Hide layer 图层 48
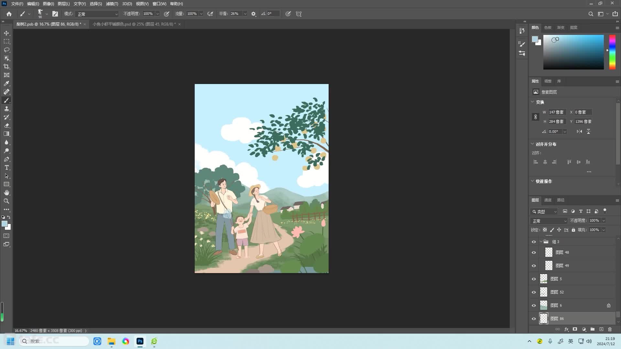621x349 pixels. [x=534, y=253]
